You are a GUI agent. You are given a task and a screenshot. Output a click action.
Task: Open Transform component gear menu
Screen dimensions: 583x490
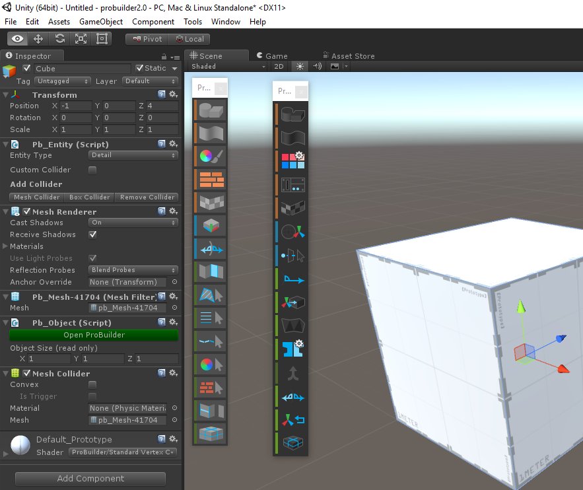click(173, 94)
